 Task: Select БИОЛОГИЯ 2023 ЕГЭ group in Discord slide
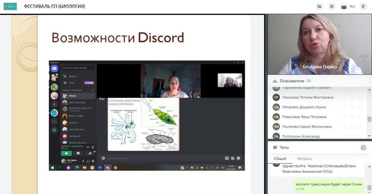78,109
